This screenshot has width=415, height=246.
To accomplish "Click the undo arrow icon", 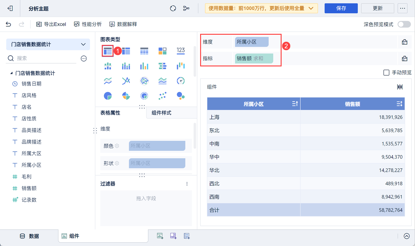I will (9, 24).
